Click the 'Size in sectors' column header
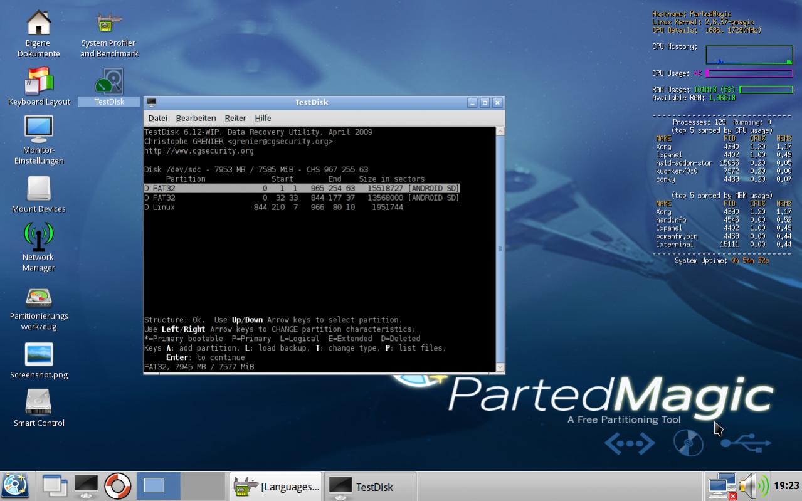 point(392,179)
